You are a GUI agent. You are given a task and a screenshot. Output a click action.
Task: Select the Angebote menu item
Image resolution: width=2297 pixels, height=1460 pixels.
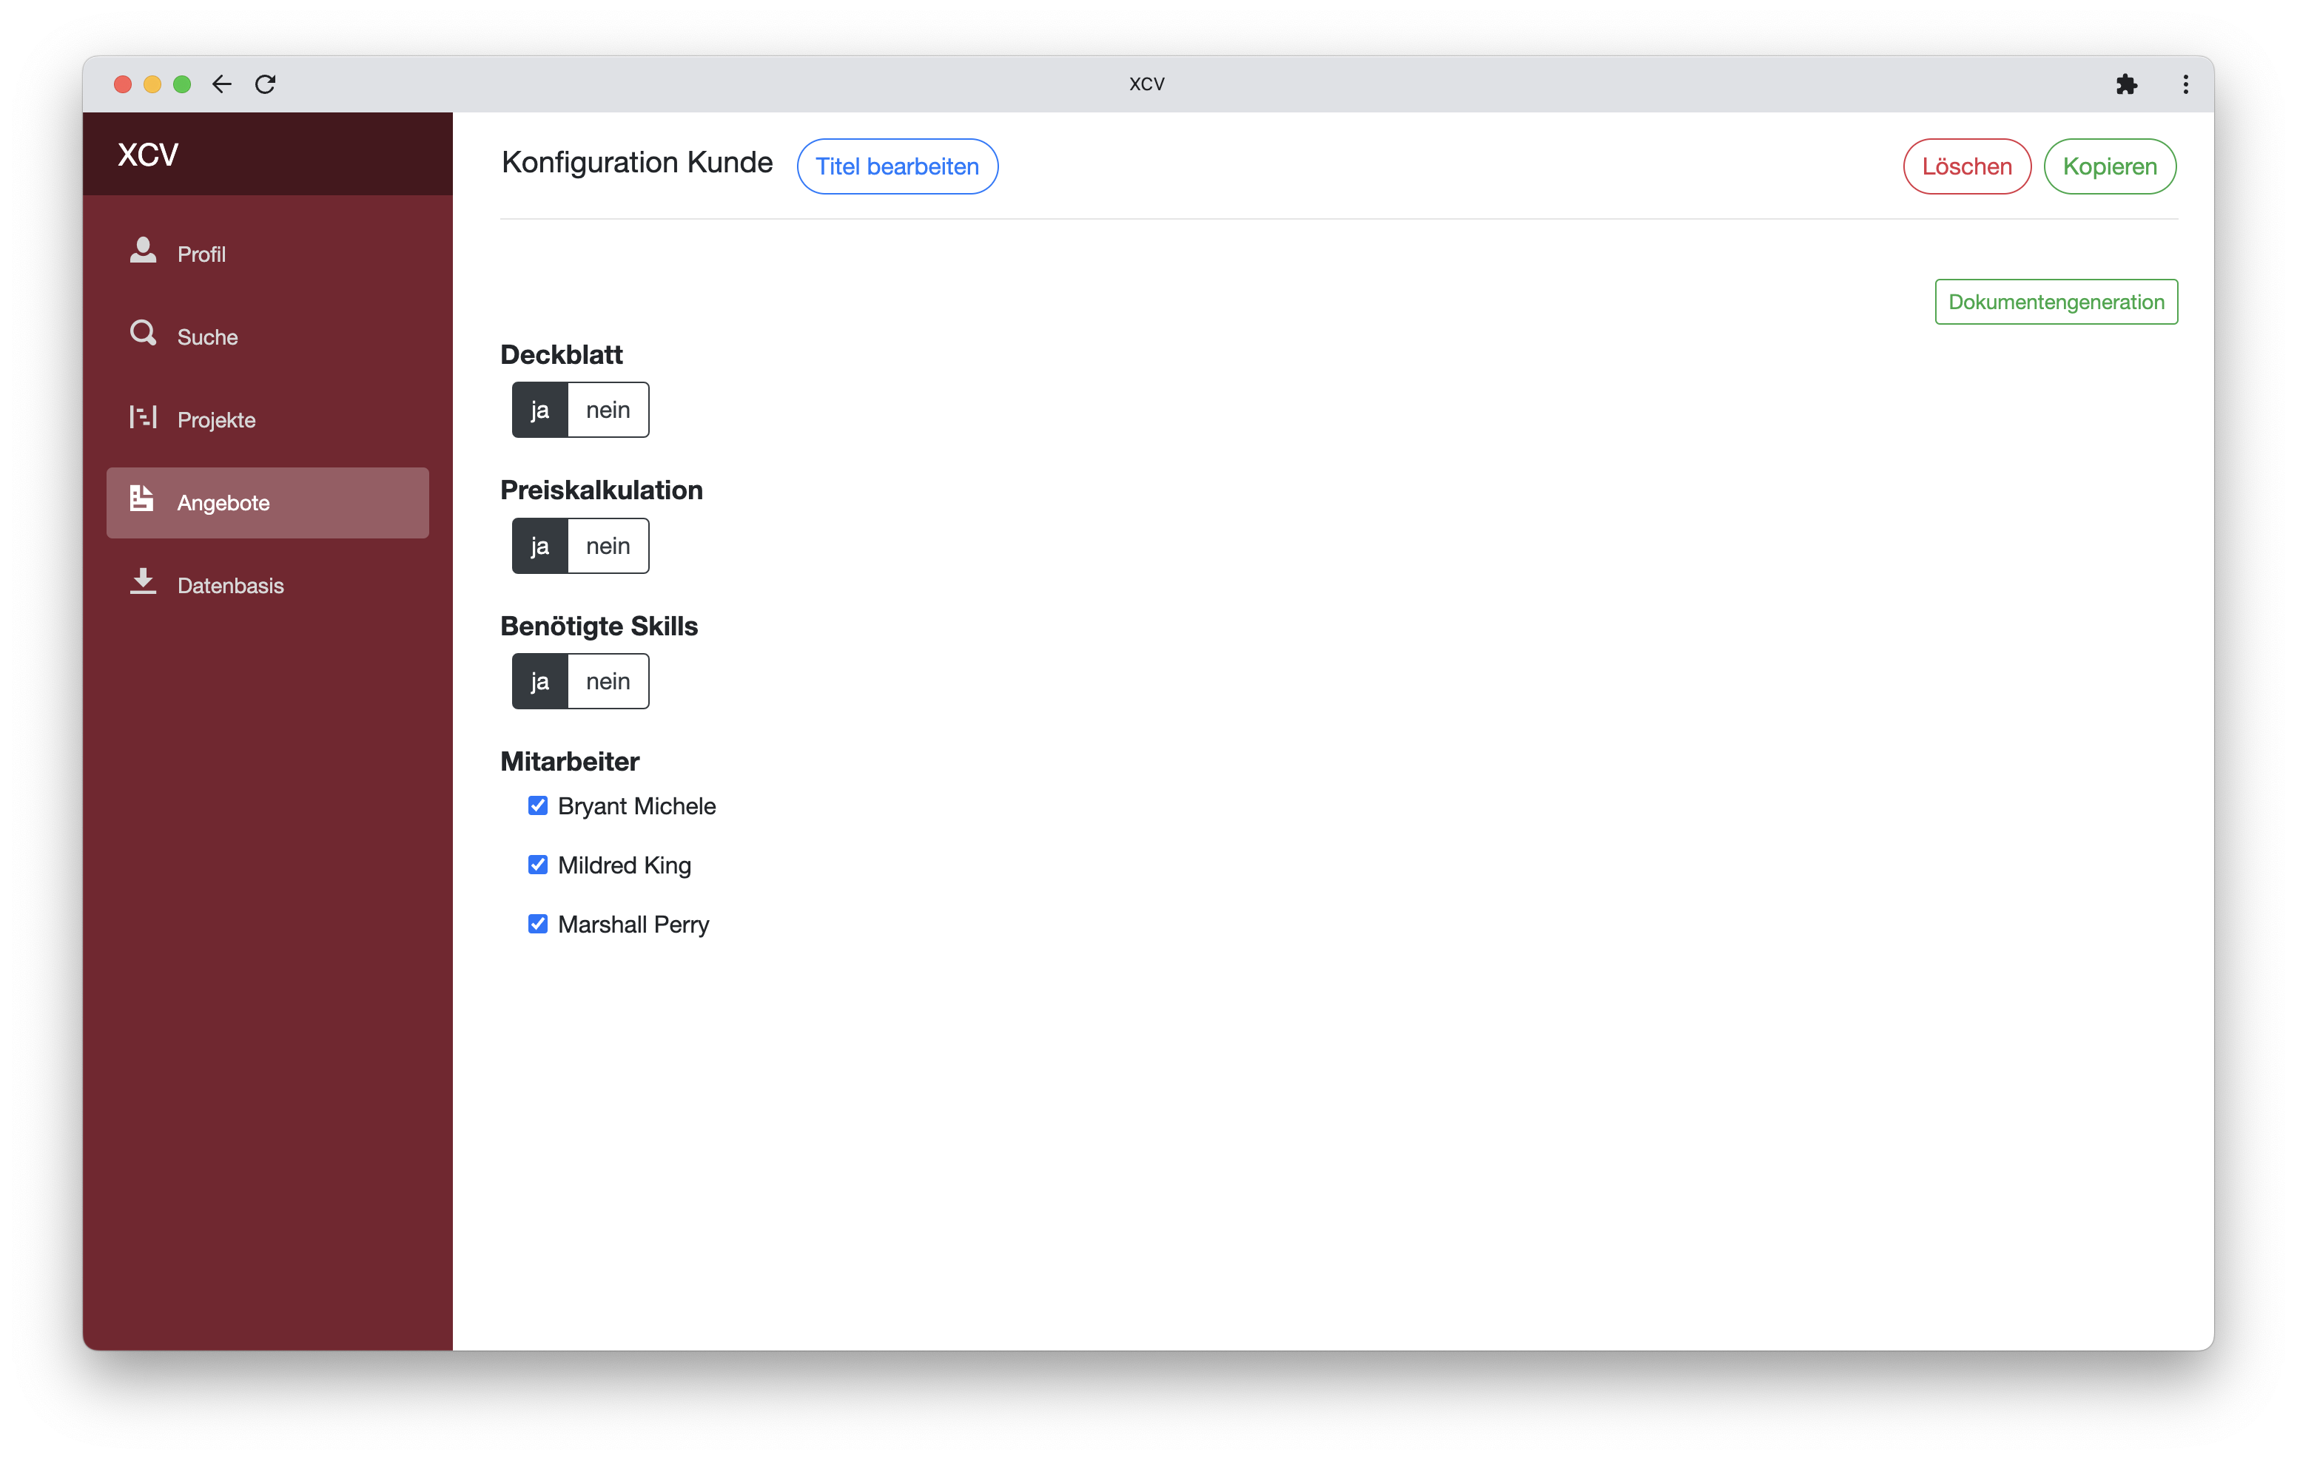(x=268, y=502)
